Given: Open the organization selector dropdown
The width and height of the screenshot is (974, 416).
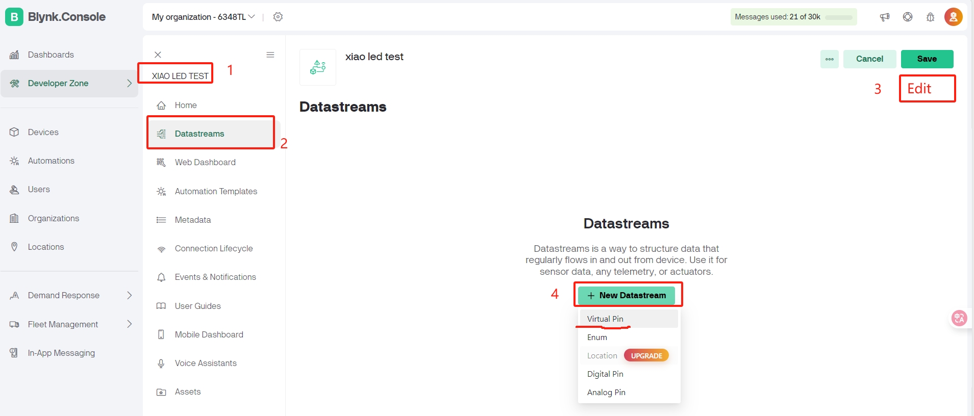Looking at the screenshot, I should point(203,17).
